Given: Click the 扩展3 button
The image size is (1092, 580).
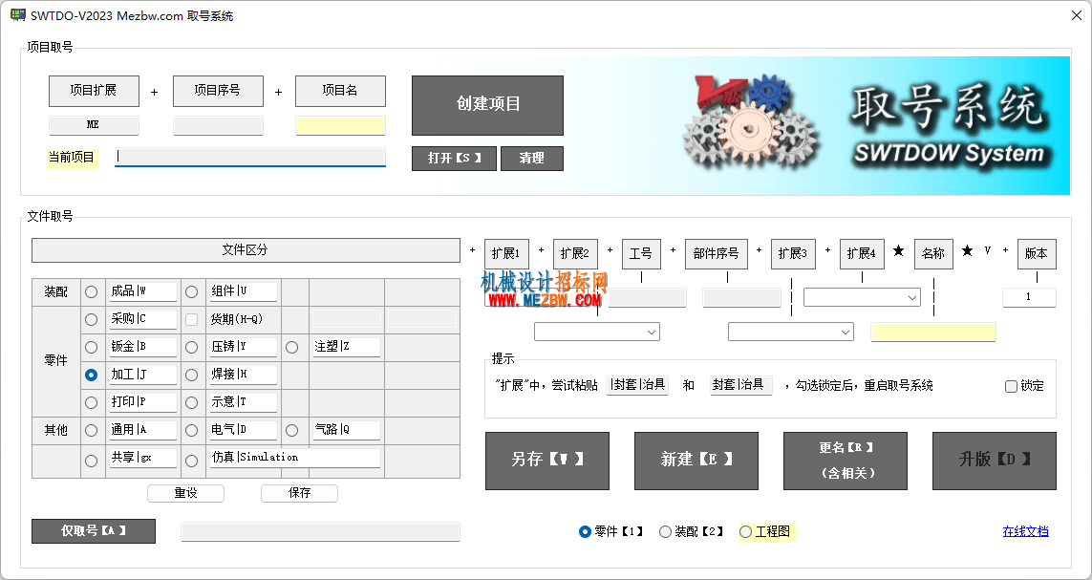Looking at the screenshot, I should click(793, 253).
